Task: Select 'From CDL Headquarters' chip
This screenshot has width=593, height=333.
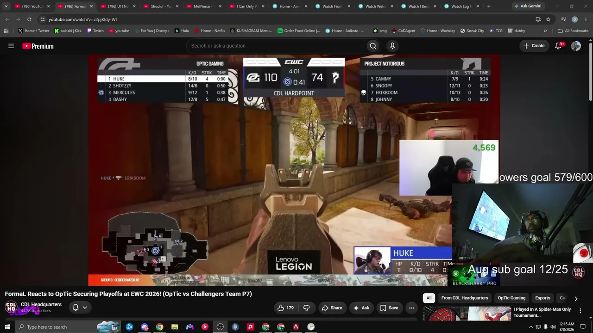Action: pos(465,298)
